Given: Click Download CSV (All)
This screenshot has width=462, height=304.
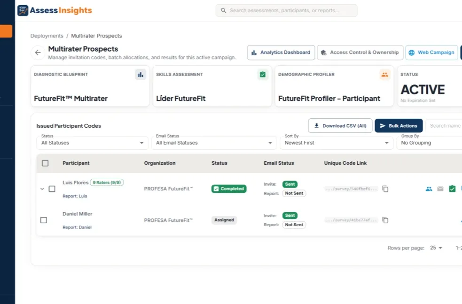Looking at the screenshot, I should click(340, 126).
